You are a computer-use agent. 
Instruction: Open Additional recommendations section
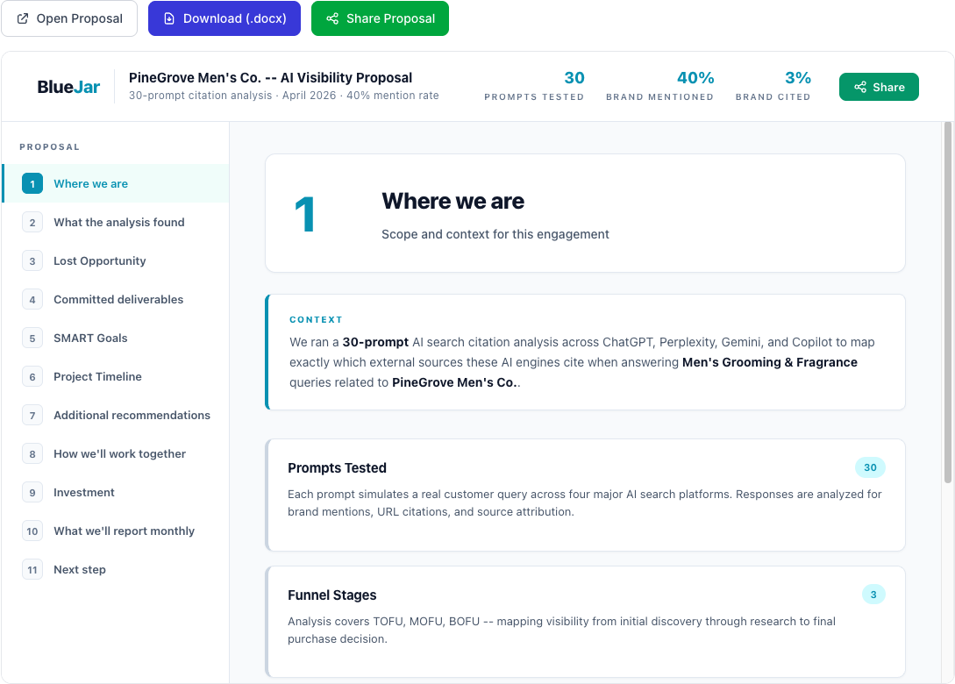tap(116, 416)
